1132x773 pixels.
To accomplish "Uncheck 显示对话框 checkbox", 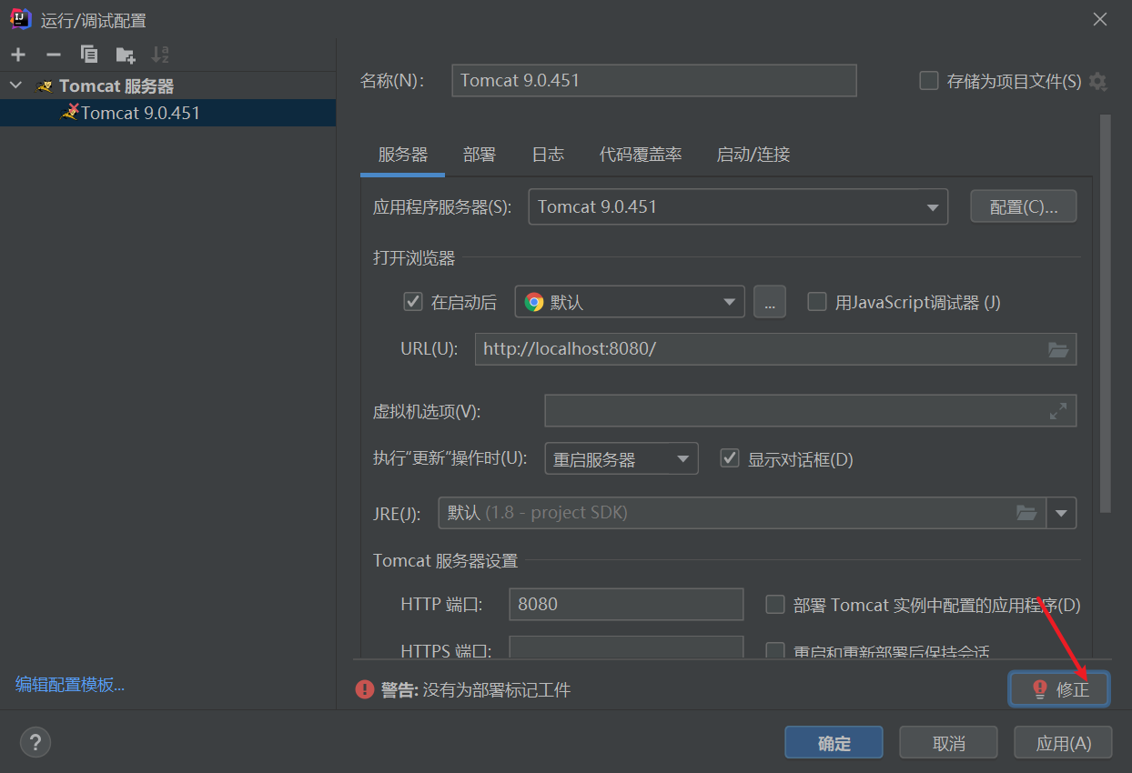I will click(x=729, y=458).
